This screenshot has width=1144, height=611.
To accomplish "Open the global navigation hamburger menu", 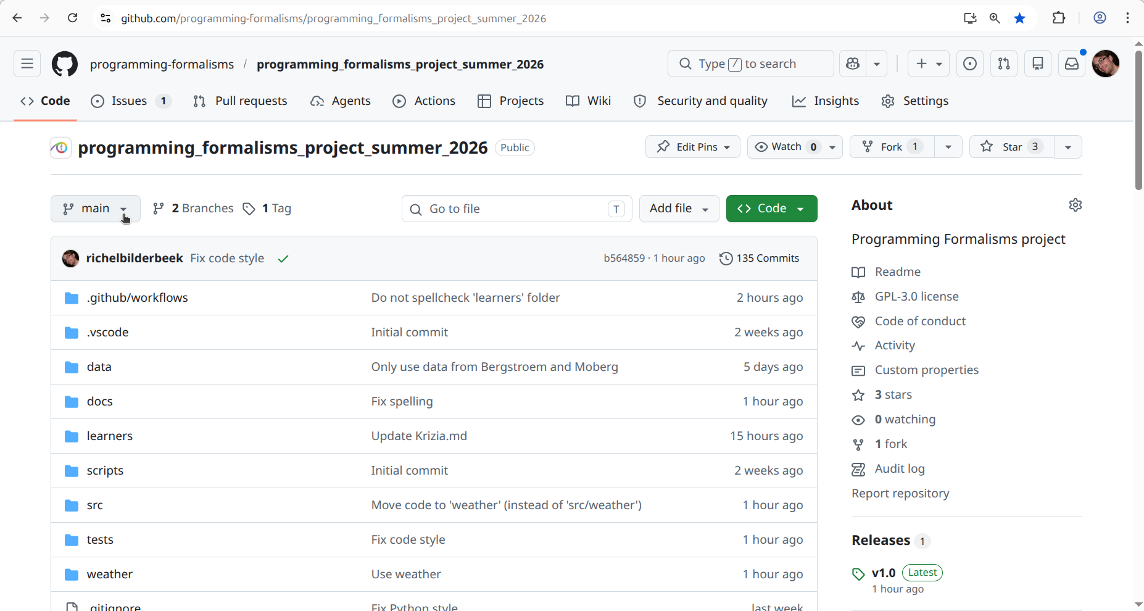I will click(x=27, y=64).
